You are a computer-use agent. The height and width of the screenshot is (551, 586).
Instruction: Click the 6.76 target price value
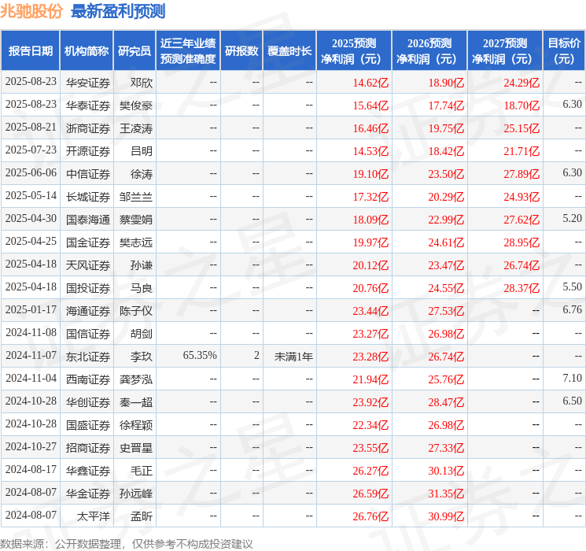click(x=572, y=309)
